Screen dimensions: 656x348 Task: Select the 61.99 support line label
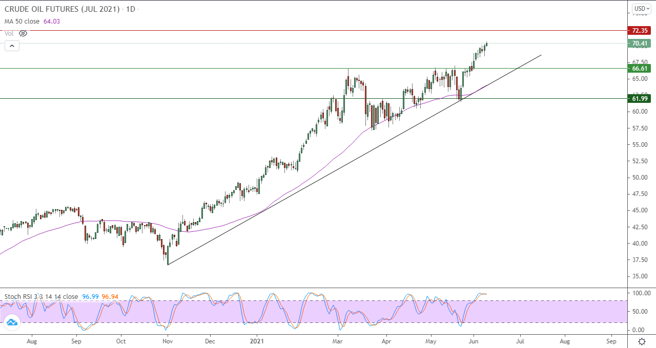[639, 98]
